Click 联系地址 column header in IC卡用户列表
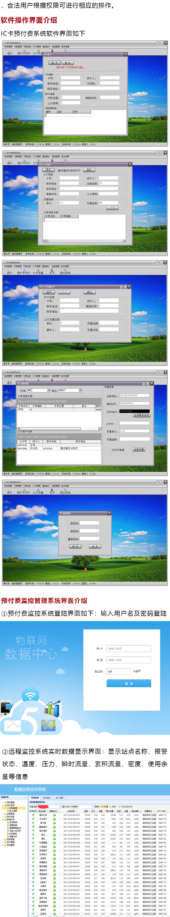This screenshot has height=917, width=170. click(x=80, y=441)
